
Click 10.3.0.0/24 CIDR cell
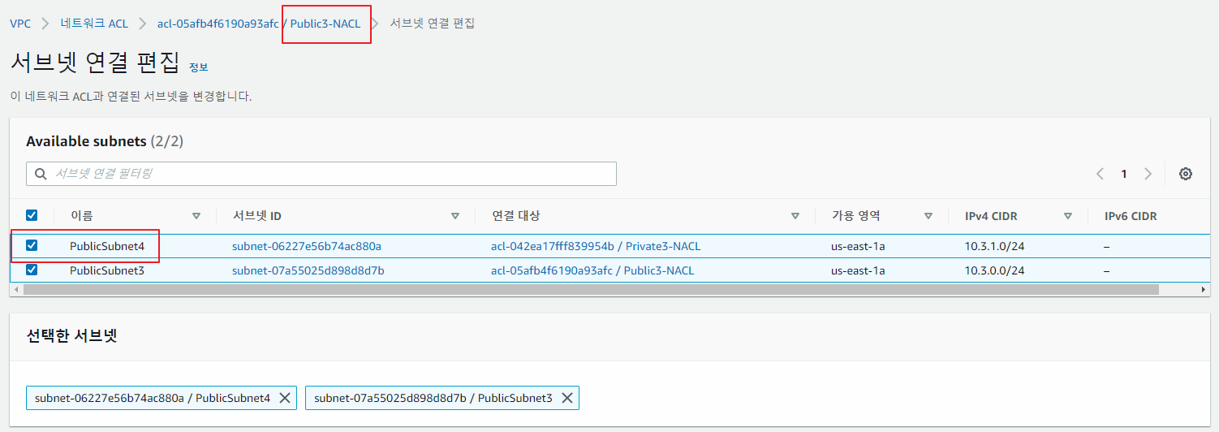click(x=994, y=270)
